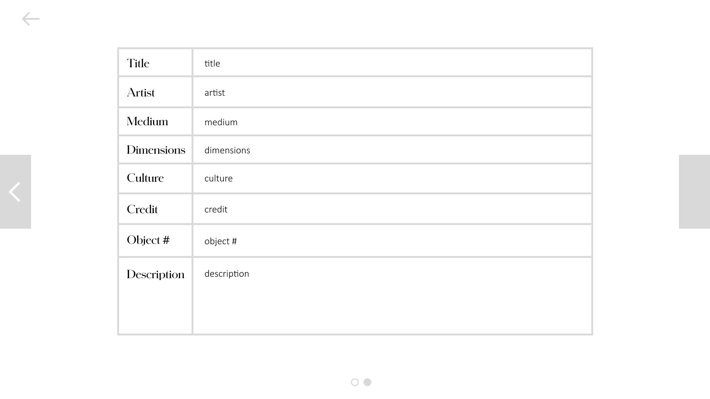Click the Dimensions row label

[156, 150]
